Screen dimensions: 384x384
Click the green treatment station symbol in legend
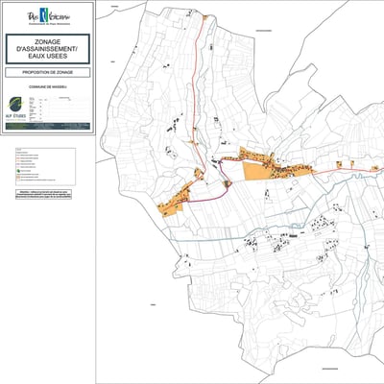click(x=18, y=172)
